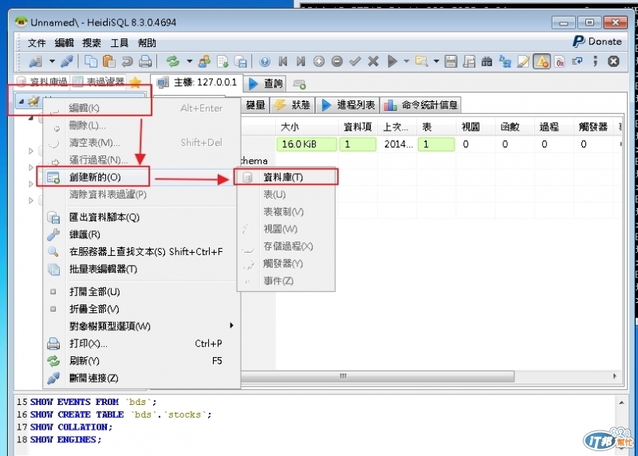Screen dimensions: 638x456
Task: Switch to the 命令統計信息 tab
Action: point(421,105)
